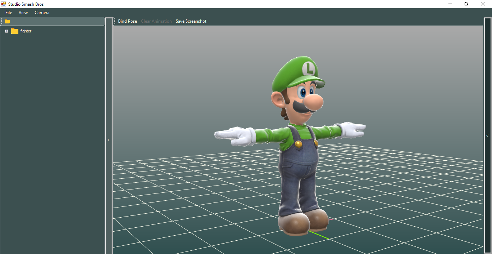The width and height of the screenshot is (492, 254).
Task: Click the Studio Smash Bros app icon
Action: click(4, 4)
